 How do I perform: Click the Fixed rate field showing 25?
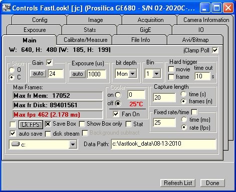164,123
